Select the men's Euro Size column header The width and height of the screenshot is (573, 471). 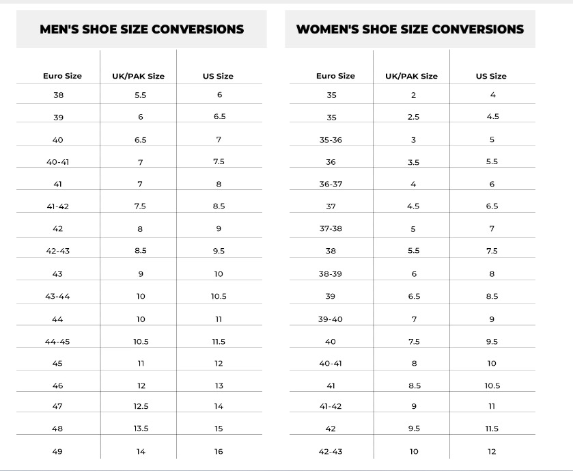pos(62,76)
